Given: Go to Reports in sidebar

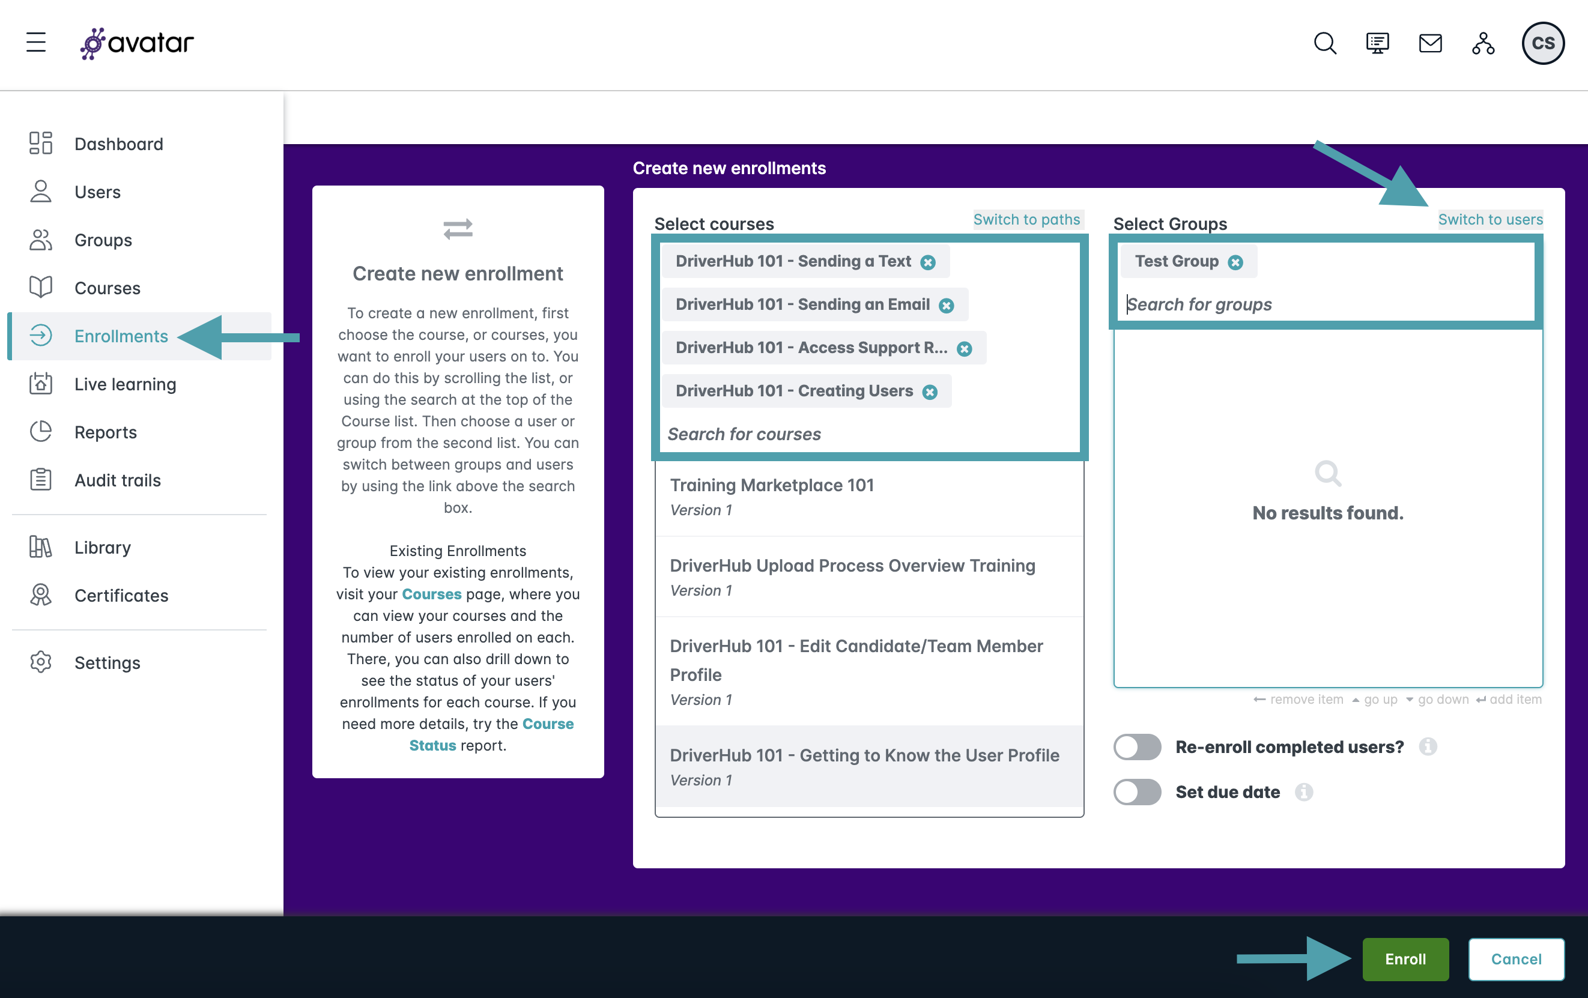Looking at the screenshot, I should (106, 432).
